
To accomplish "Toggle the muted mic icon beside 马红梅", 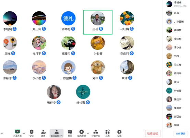I will (x=132, y=29).
